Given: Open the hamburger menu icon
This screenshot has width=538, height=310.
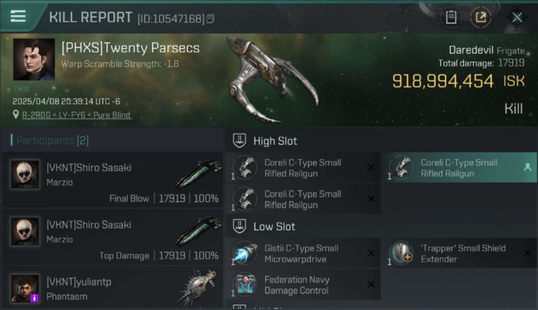Looking at the screenshot, I should point(18,16).
